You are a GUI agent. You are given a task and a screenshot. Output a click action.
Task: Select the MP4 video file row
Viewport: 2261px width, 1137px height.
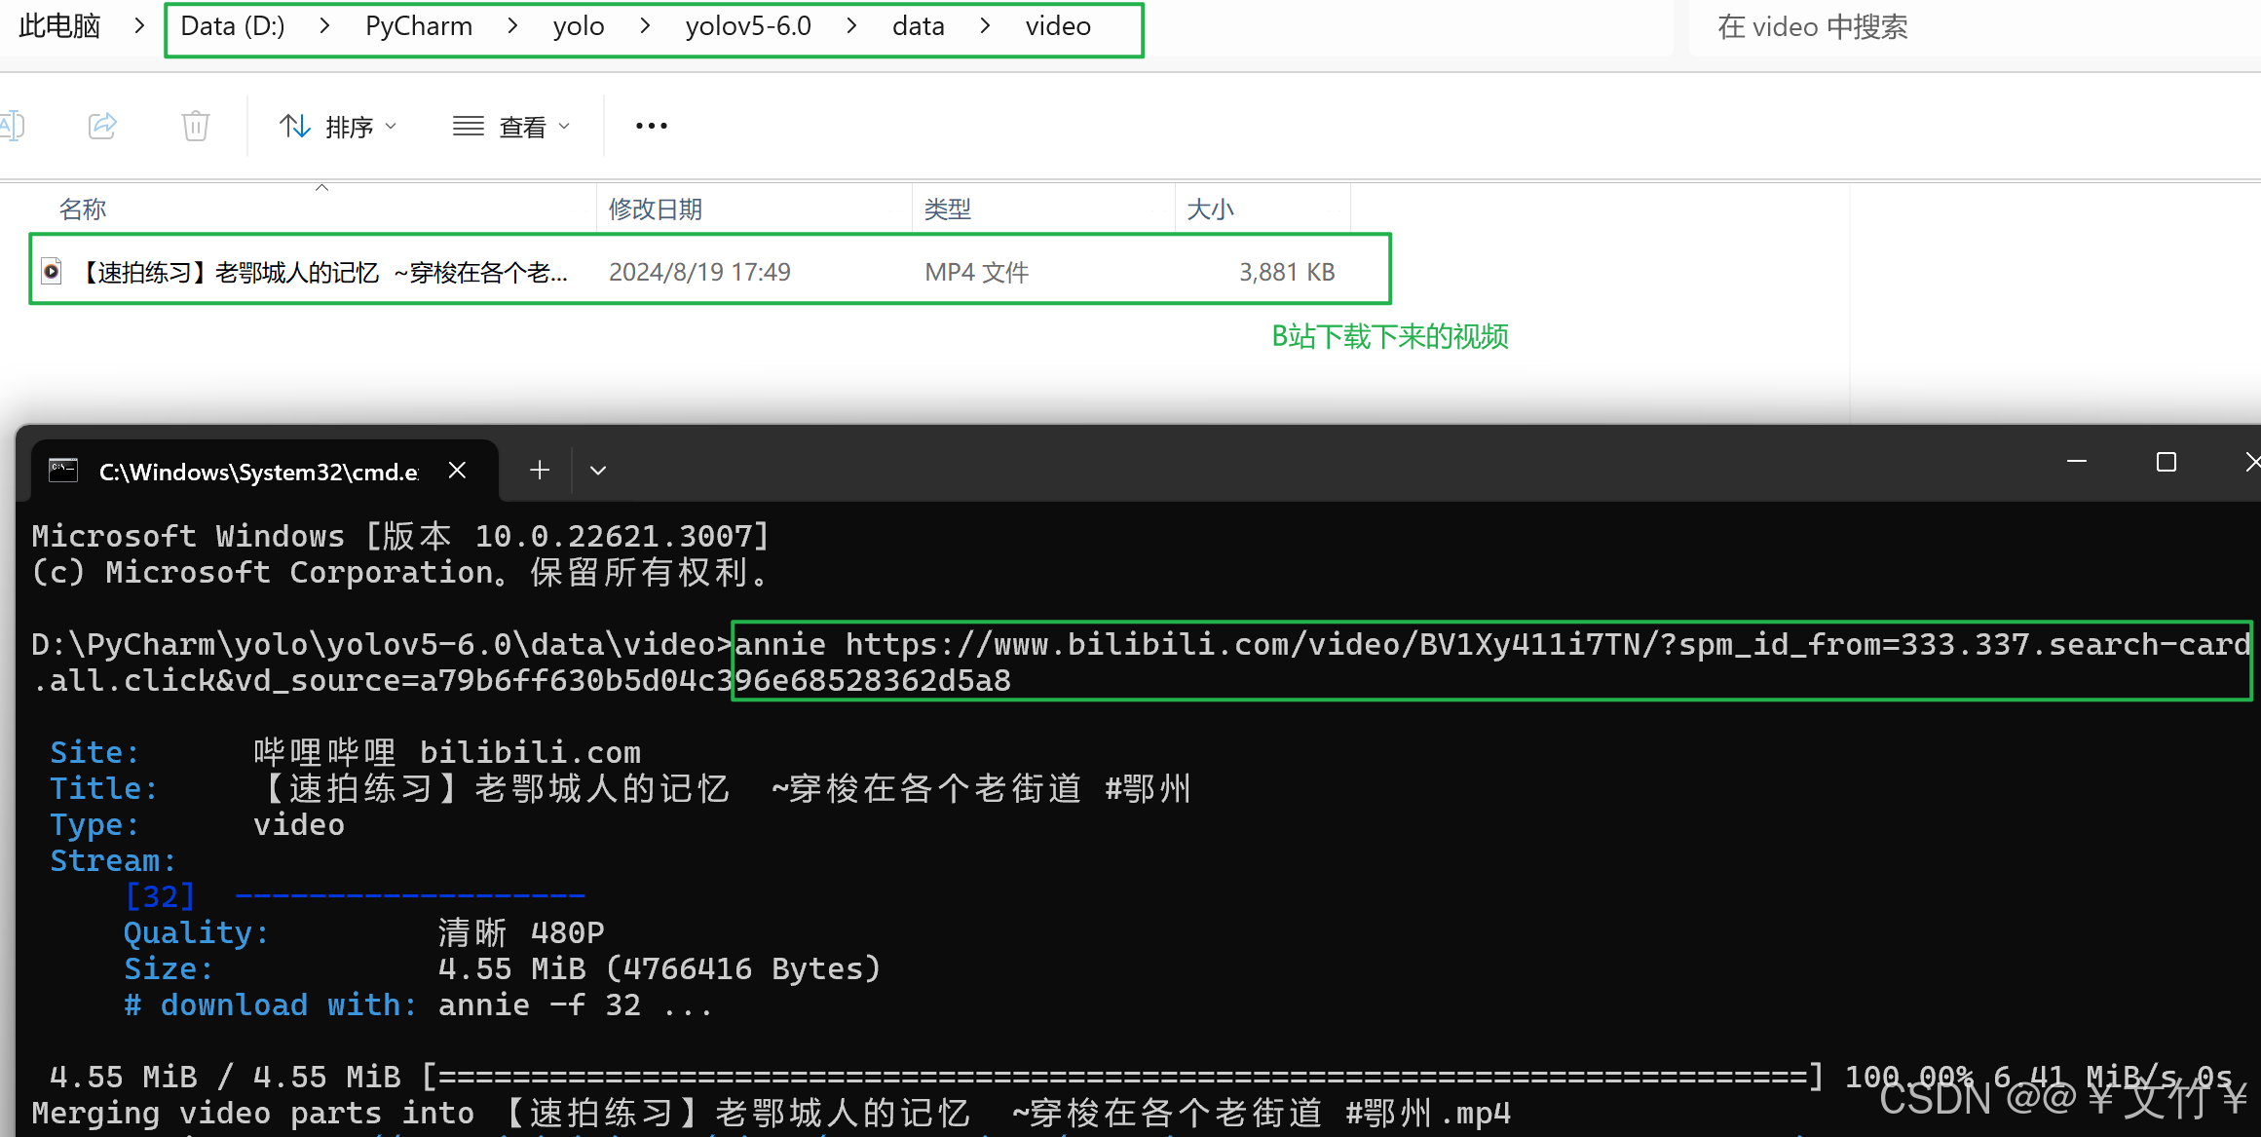(709, 271)
